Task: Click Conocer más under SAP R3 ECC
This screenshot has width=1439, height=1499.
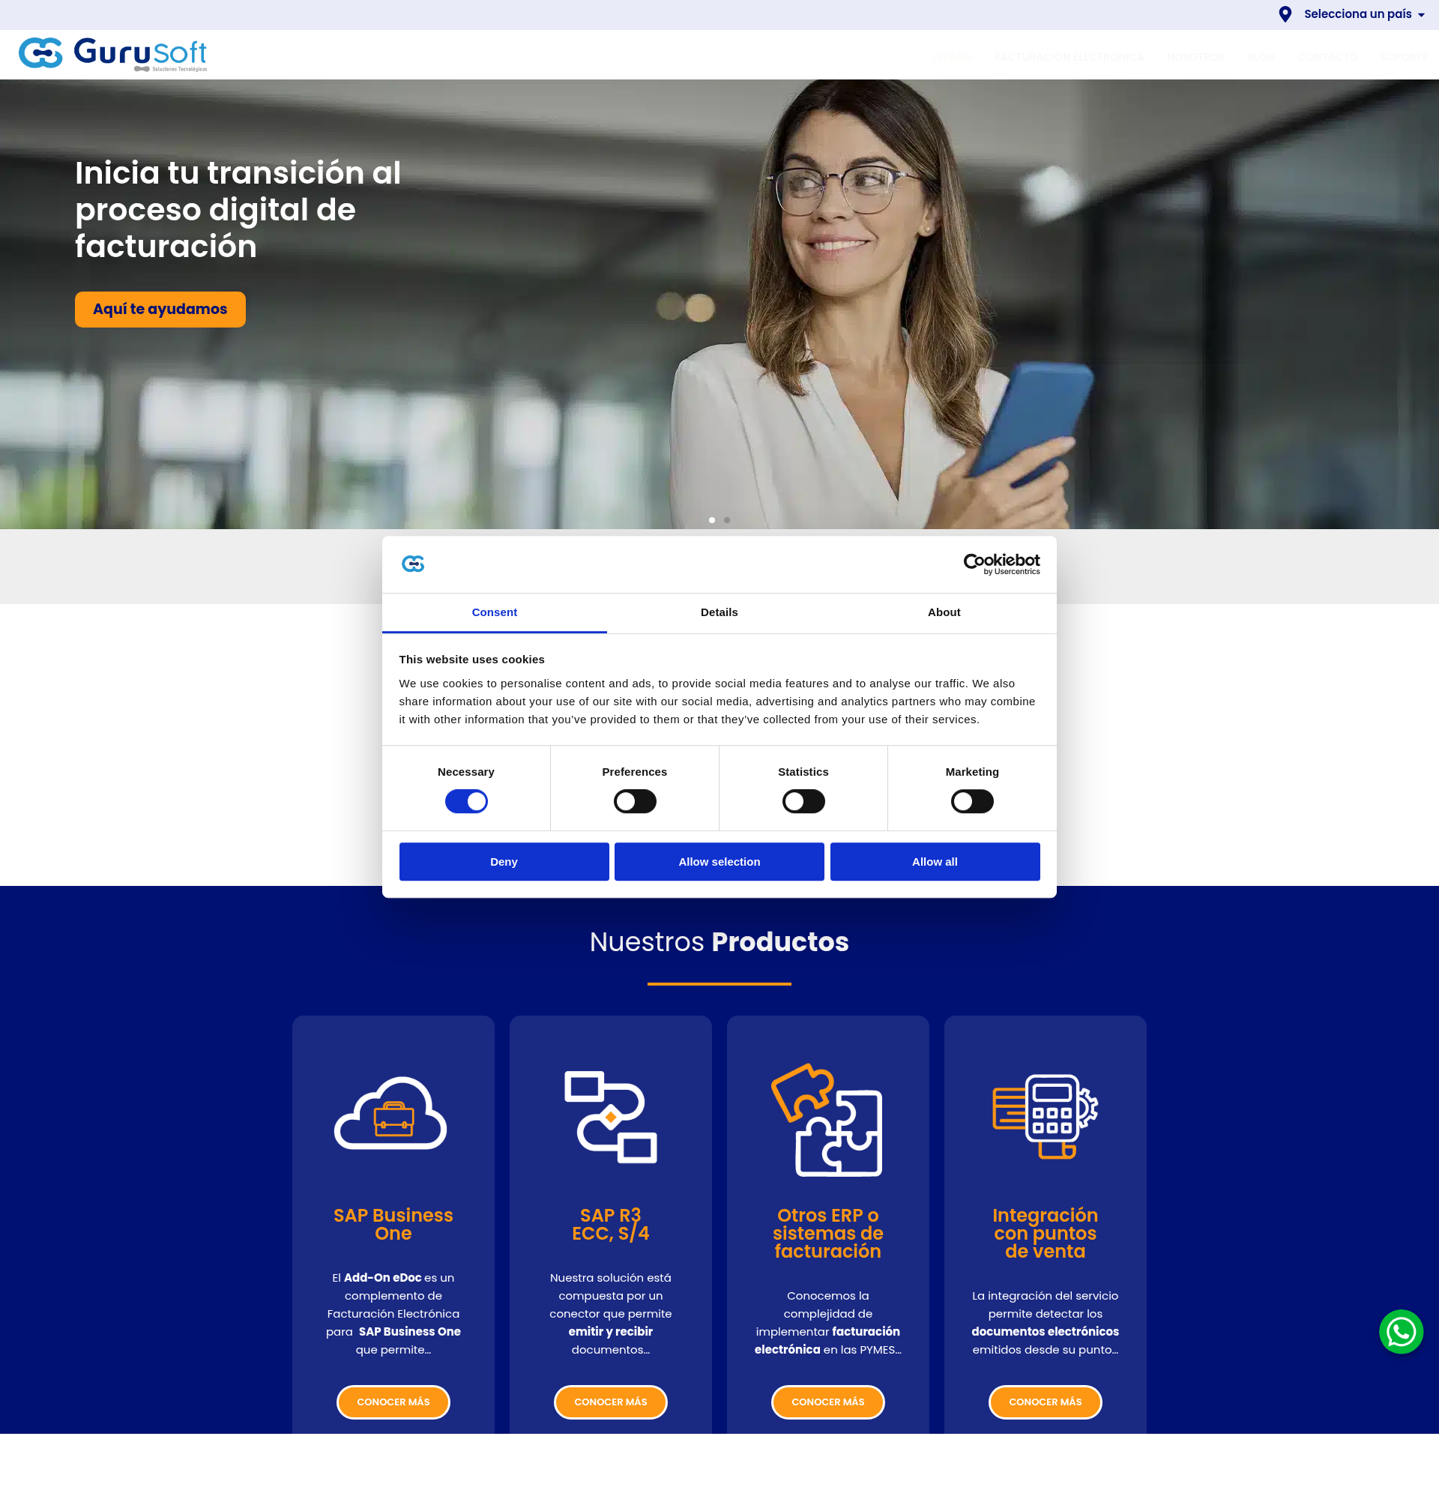Action: pyautogui.click(x=611, y=1402)
